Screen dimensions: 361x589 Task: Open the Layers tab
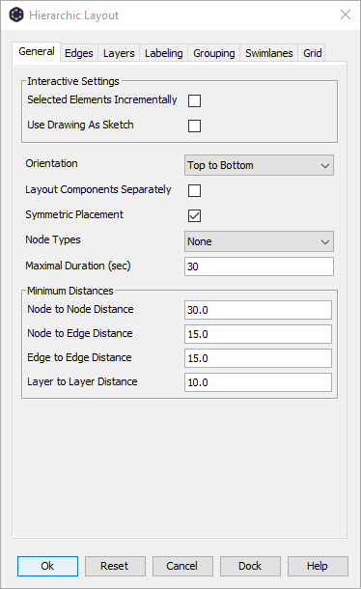(119, 53)
